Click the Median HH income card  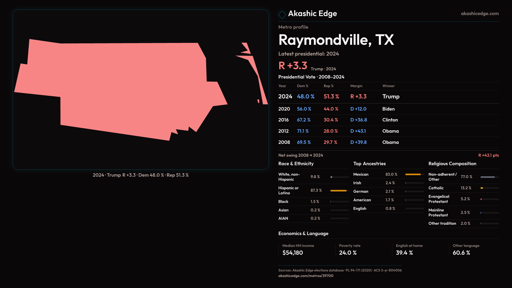307,250
